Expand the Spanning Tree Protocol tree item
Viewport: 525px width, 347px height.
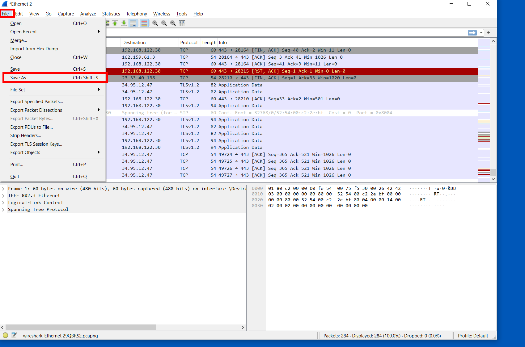[x=3, y=210]
